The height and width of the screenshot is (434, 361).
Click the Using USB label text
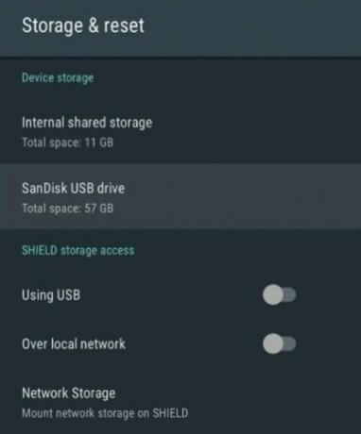click(x=51, y=295)
